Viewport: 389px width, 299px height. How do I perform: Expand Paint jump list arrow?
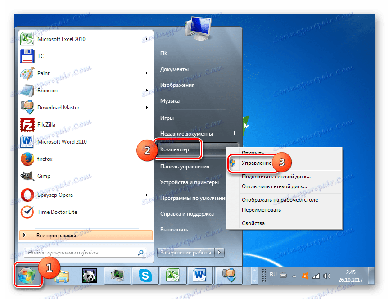point(147,73)
